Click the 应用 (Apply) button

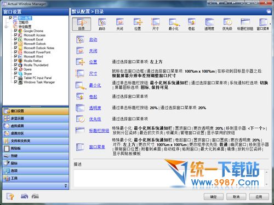[259, 197]
